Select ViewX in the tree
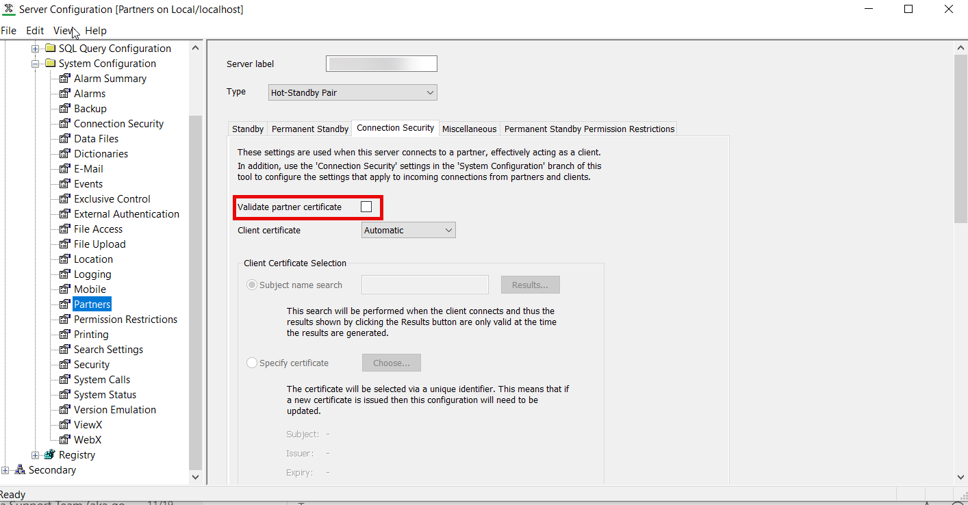 (x=88, y=425)
